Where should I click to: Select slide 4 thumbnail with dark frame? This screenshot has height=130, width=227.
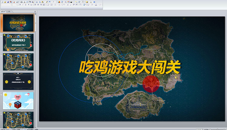(18, 81)
